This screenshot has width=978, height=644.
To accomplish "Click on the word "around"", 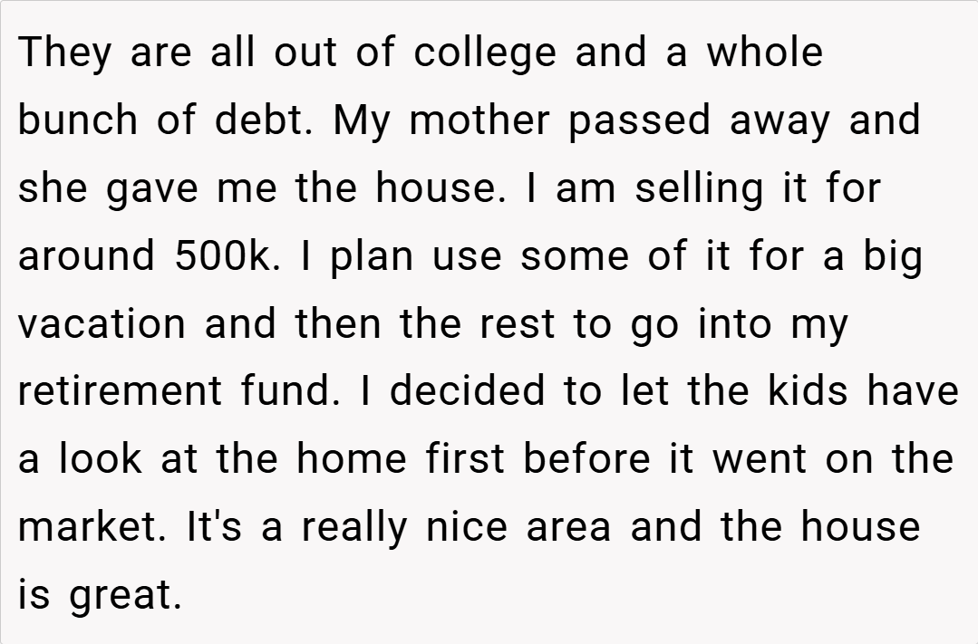I will click(88, 256).
